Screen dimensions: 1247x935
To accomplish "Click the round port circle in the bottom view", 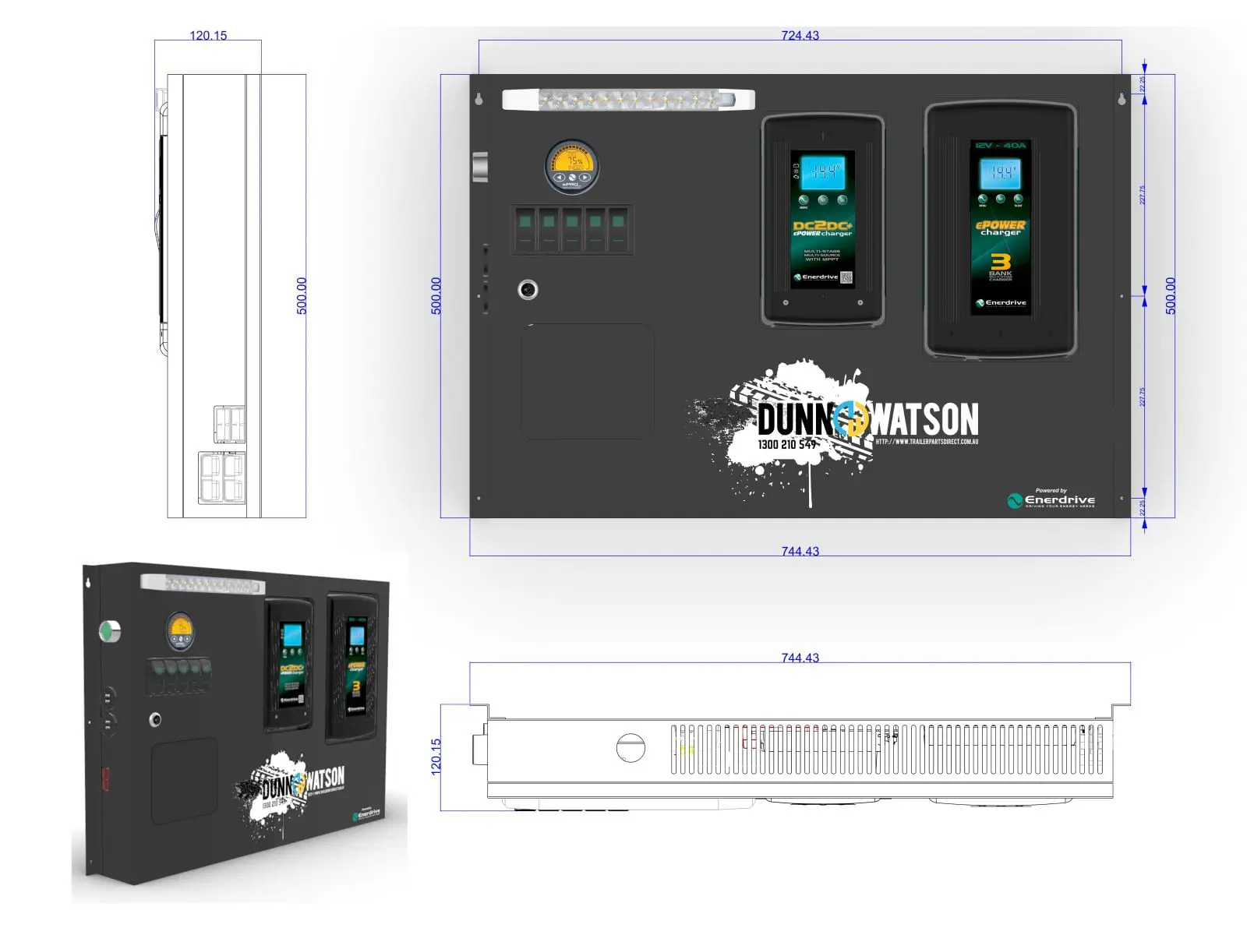I will coord(631,748).
